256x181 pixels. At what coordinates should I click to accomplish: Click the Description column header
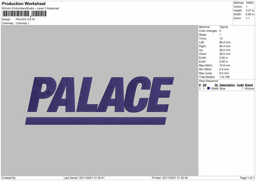click(227, 85)
